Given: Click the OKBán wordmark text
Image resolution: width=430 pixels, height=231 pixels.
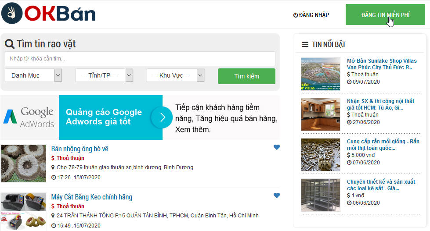Looking at the screenshot, I should coord(60,14).
